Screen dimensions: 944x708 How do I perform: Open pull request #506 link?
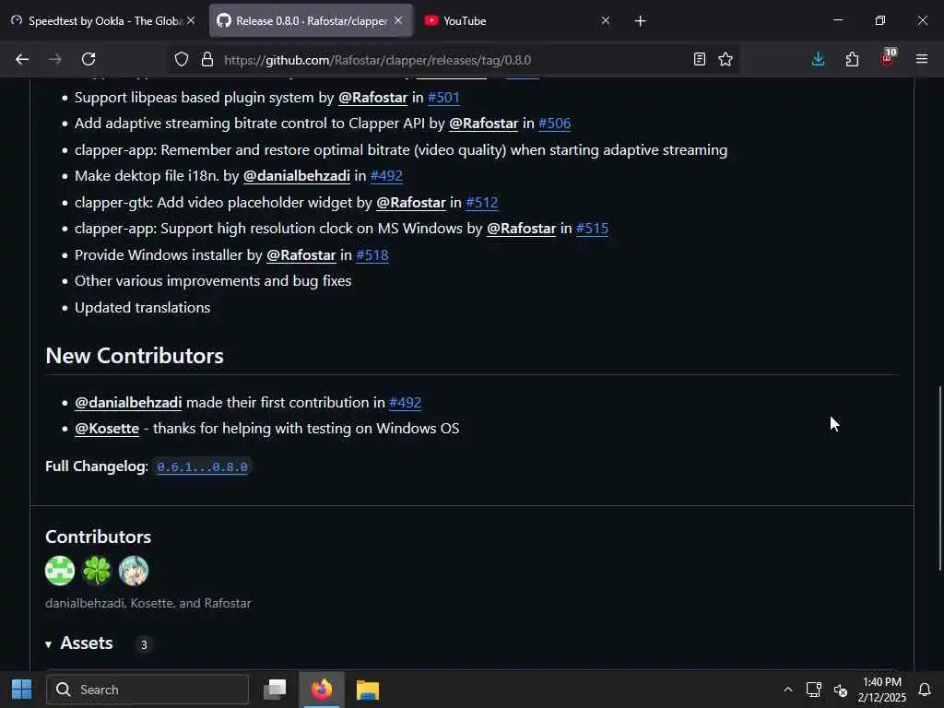[x=554, y=124]
